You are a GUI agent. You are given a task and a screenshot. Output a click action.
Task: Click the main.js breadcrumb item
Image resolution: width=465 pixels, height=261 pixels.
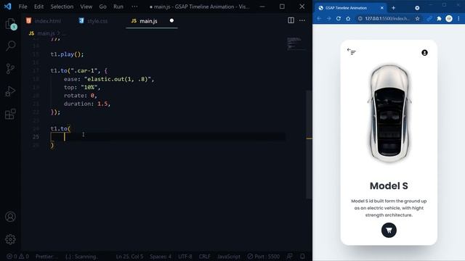[x=46, y=33]
